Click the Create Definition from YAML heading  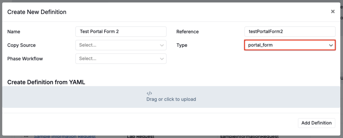tap(46, 82)
